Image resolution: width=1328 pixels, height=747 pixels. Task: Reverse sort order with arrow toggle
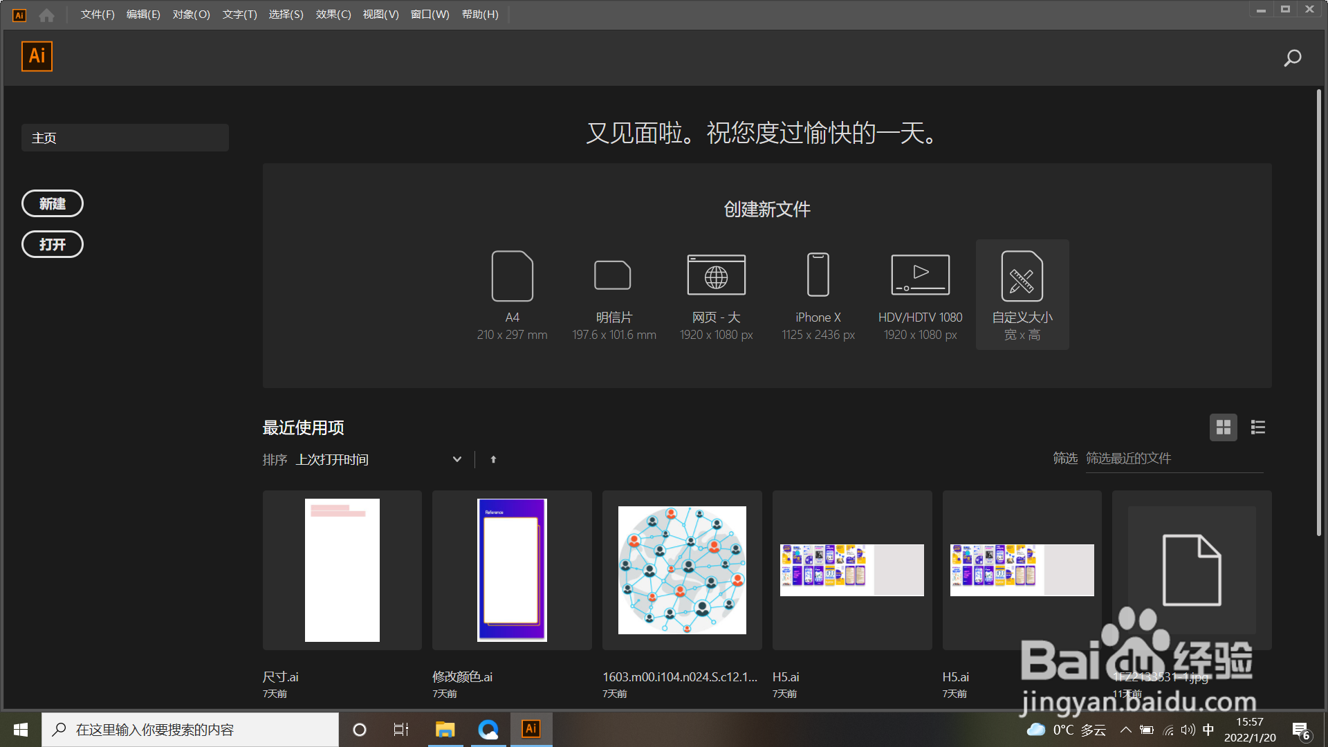pyautogui.click(x=493, y=459)
